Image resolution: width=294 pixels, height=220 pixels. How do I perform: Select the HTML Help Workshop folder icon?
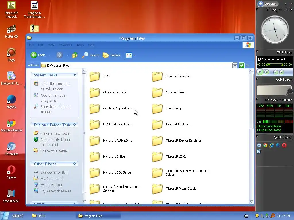95,125
